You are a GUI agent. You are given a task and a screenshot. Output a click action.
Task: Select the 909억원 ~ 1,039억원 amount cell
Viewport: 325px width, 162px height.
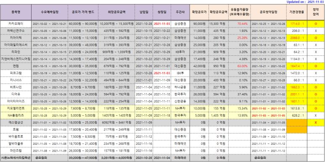(x=117, y=52)
